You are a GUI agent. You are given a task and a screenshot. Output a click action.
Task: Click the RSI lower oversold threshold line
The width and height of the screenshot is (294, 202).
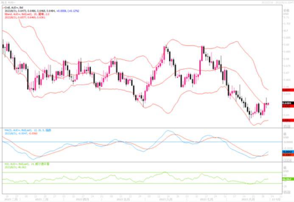[142, 183]
